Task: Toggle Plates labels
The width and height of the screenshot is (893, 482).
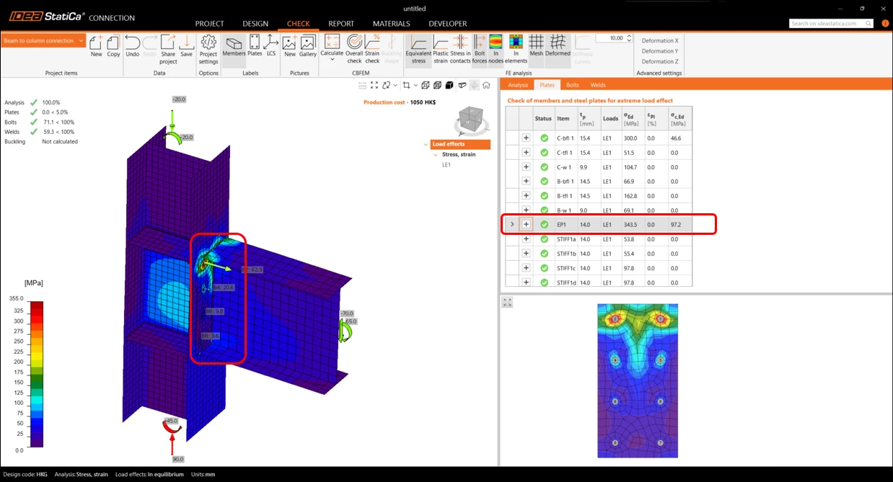Action: coord(255,45)
